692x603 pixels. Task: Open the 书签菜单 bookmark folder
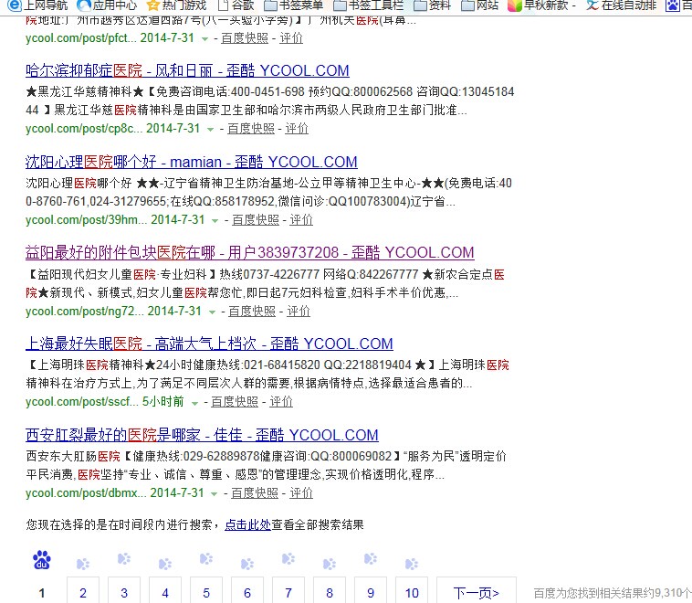click(293, 5)
